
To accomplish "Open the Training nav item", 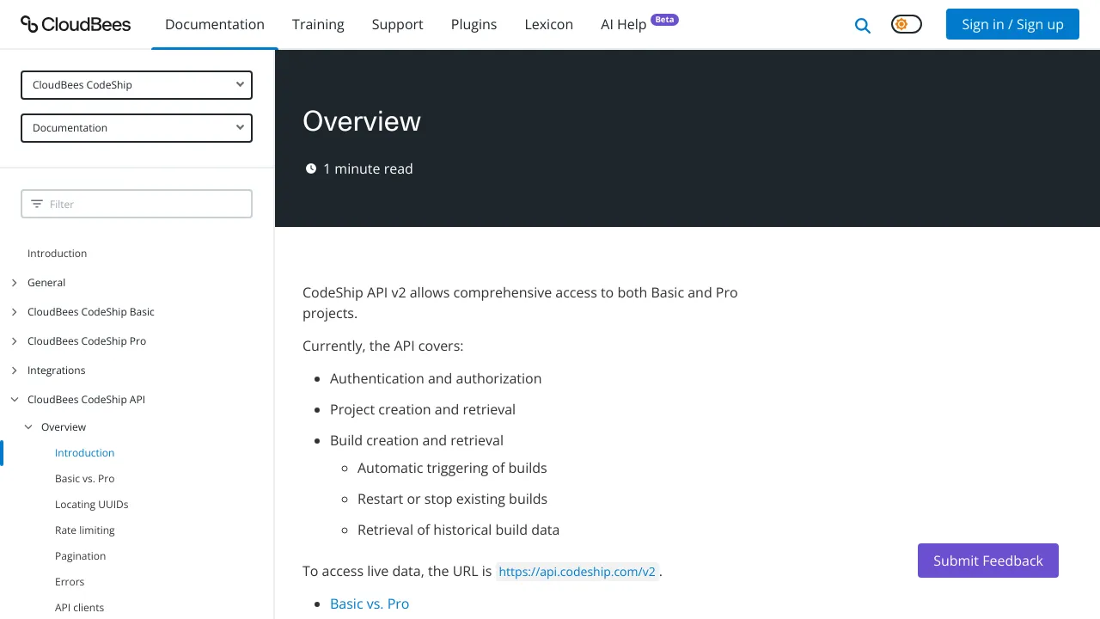I will (x=318, y=24).
